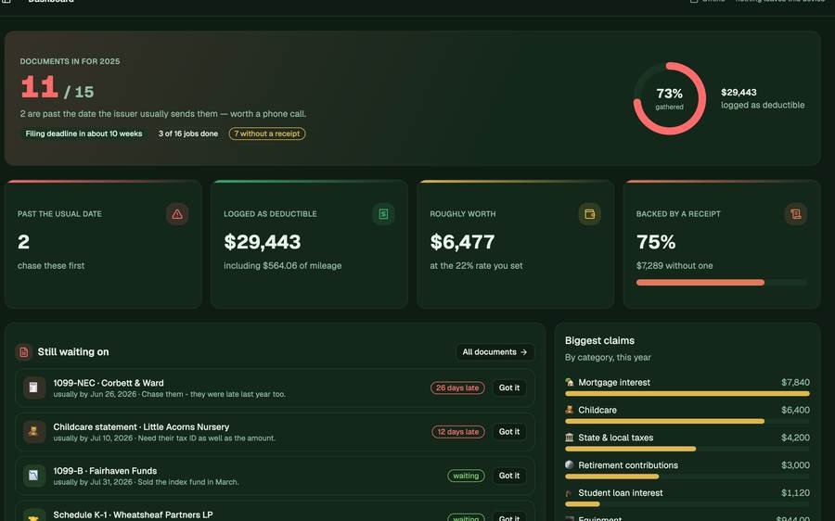This screenshot has width=835, height=521.
Task: Click the Mortgage interest amount bar
Action: 687,394
